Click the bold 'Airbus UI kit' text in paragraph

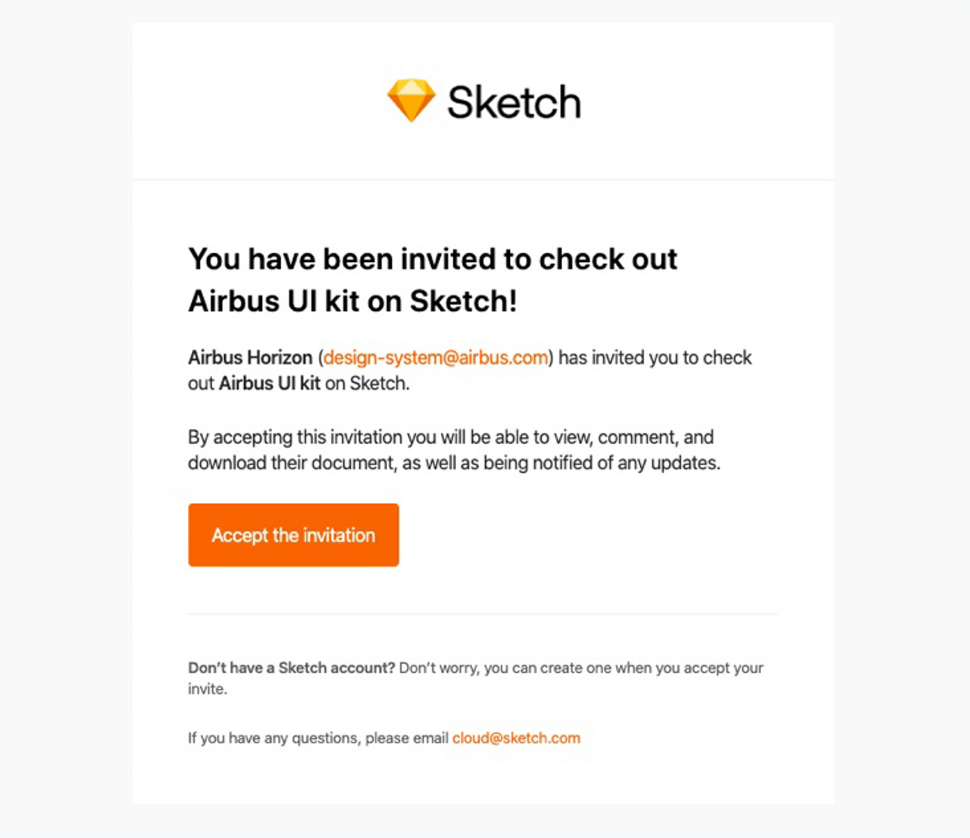click(x=269, y=383)
